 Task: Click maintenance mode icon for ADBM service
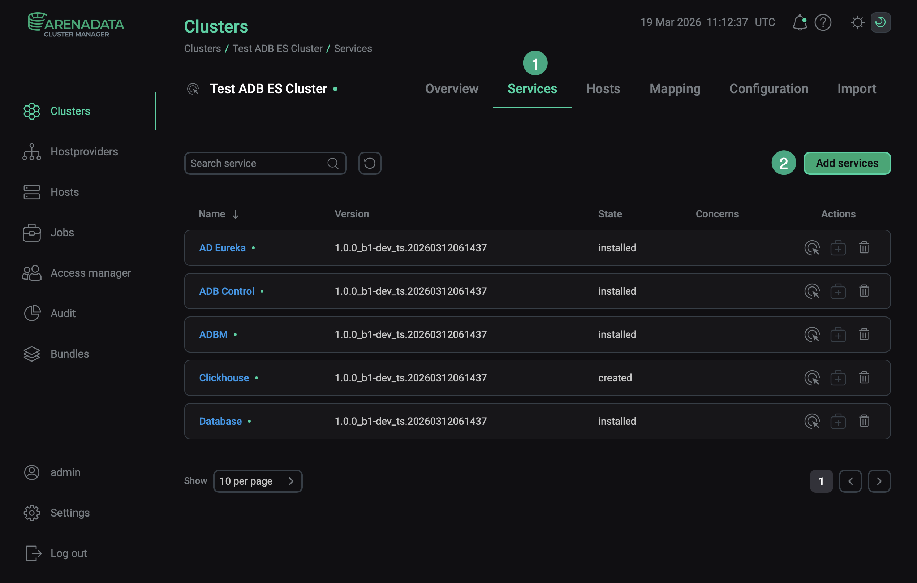(x=838, y=335)
